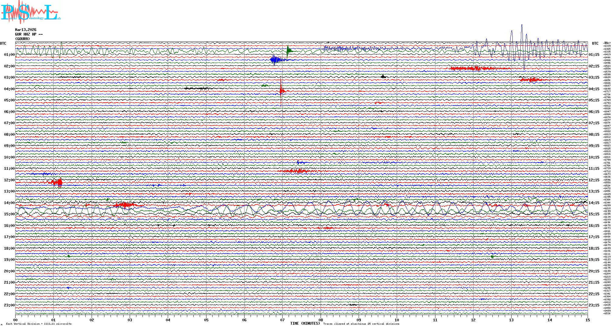Select the 12:00 hour label on left
This screenshot has width=612, height=328.
point(9,180)
